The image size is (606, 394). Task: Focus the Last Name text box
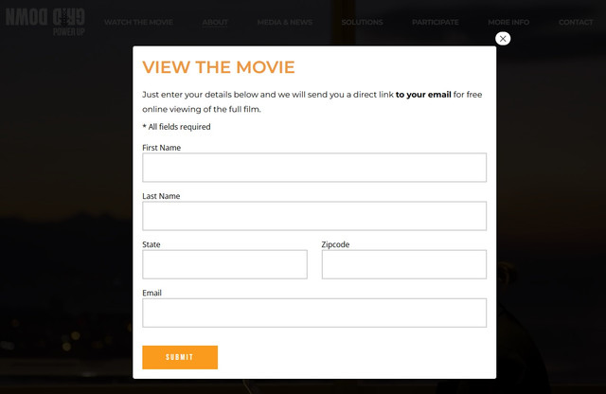click(x=314, y=216)
